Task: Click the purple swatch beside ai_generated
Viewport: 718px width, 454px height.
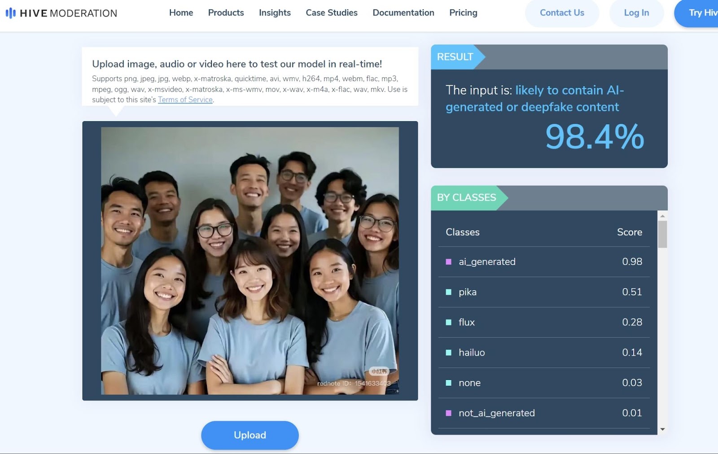Action: [x=448, y=262]
